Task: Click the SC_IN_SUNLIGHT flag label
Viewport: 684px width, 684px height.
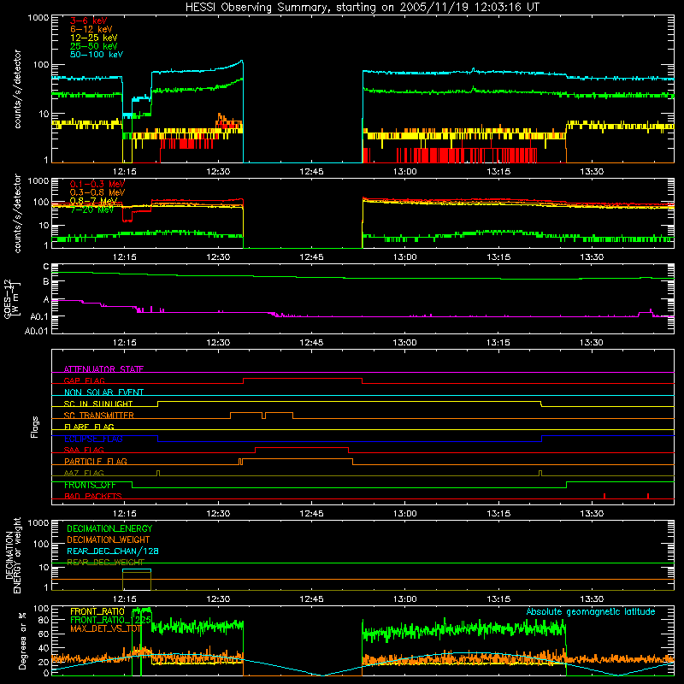Action: coord(98,404)
